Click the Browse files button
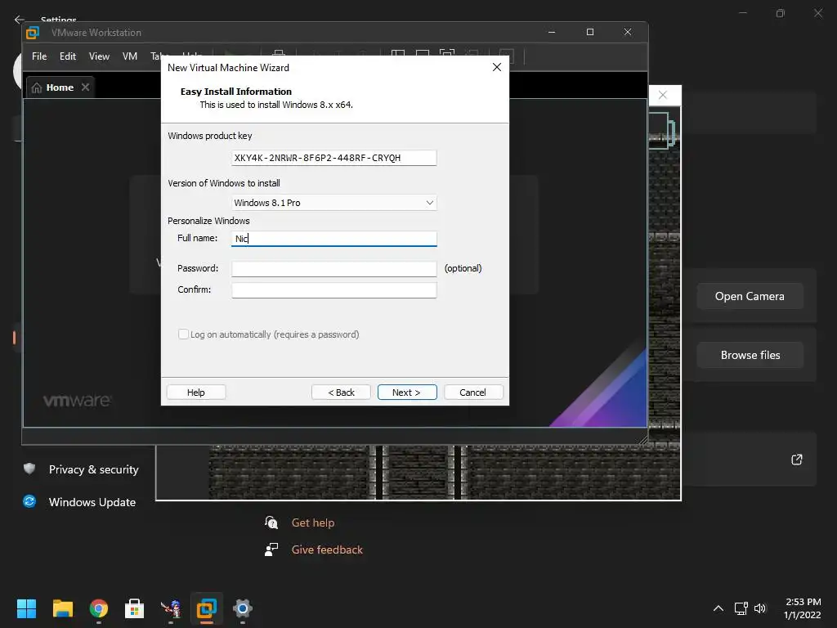 tap(750, 355)
